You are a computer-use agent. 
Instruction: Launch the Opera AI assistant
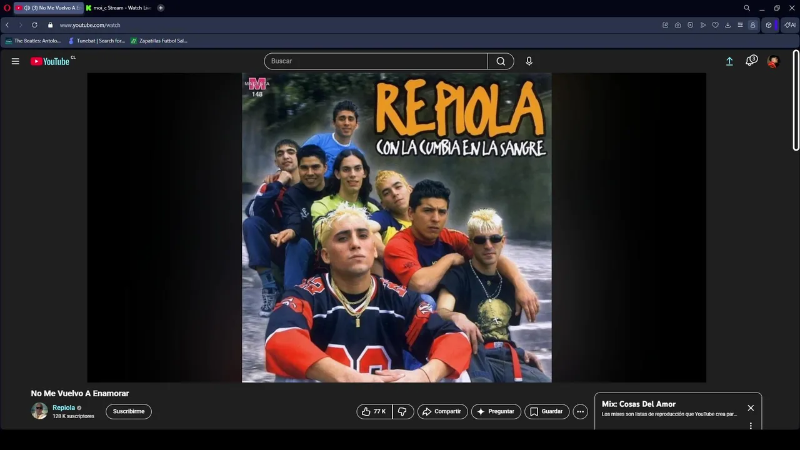[790, 25]
